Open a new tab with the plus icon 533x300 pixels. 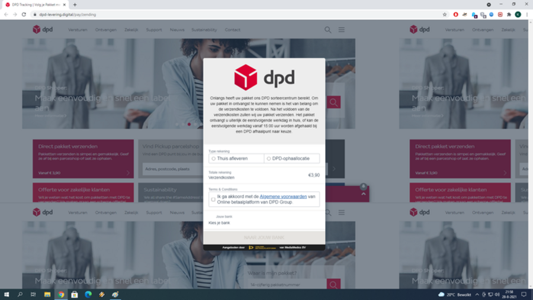pos(75,5)
